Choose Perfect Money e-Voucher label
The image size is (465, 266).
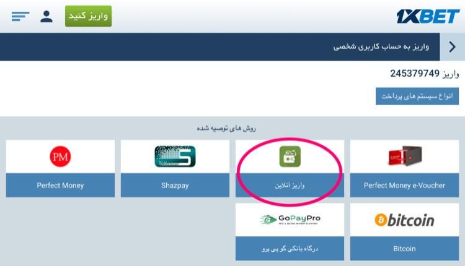pos(404,185)
